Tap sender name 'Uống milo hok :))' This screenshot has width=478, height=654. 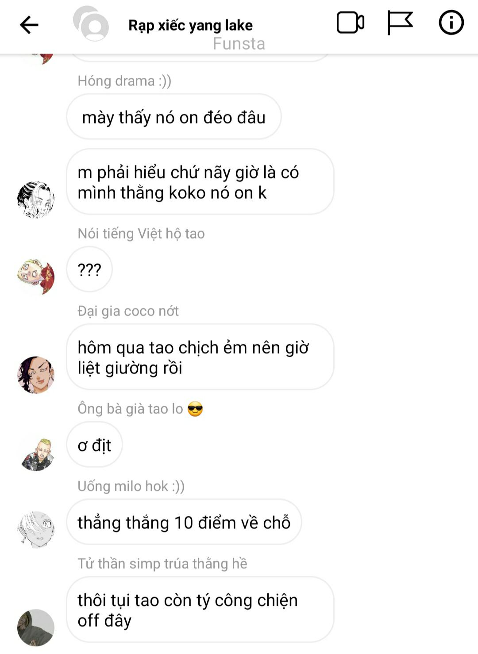pos(131,486)
